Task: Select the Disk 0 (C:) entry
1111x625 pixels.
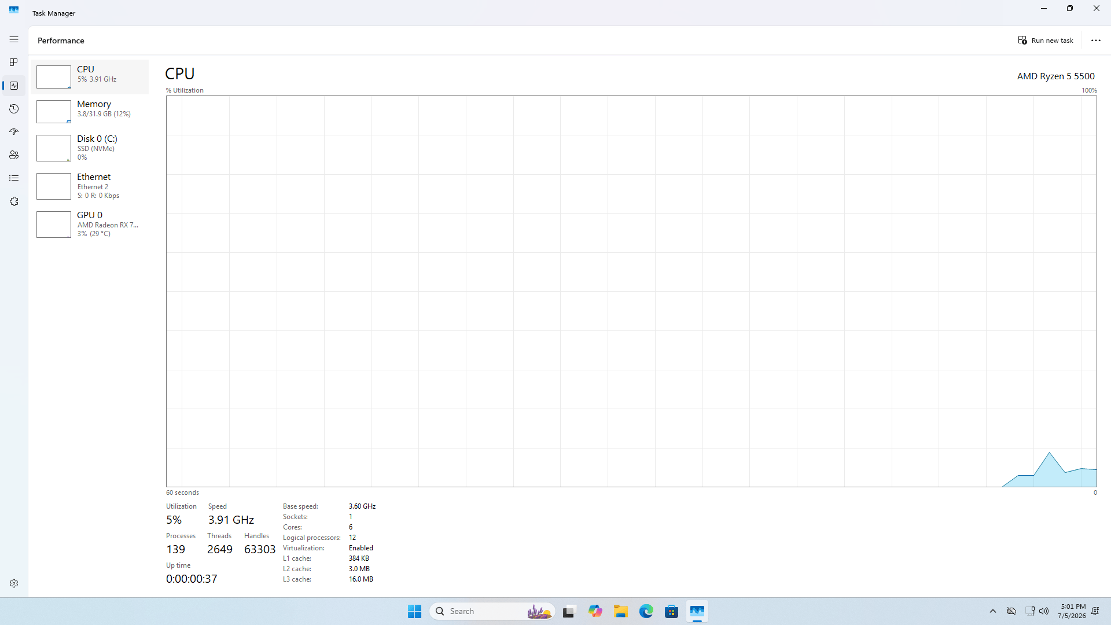Action: click(90, 148)
